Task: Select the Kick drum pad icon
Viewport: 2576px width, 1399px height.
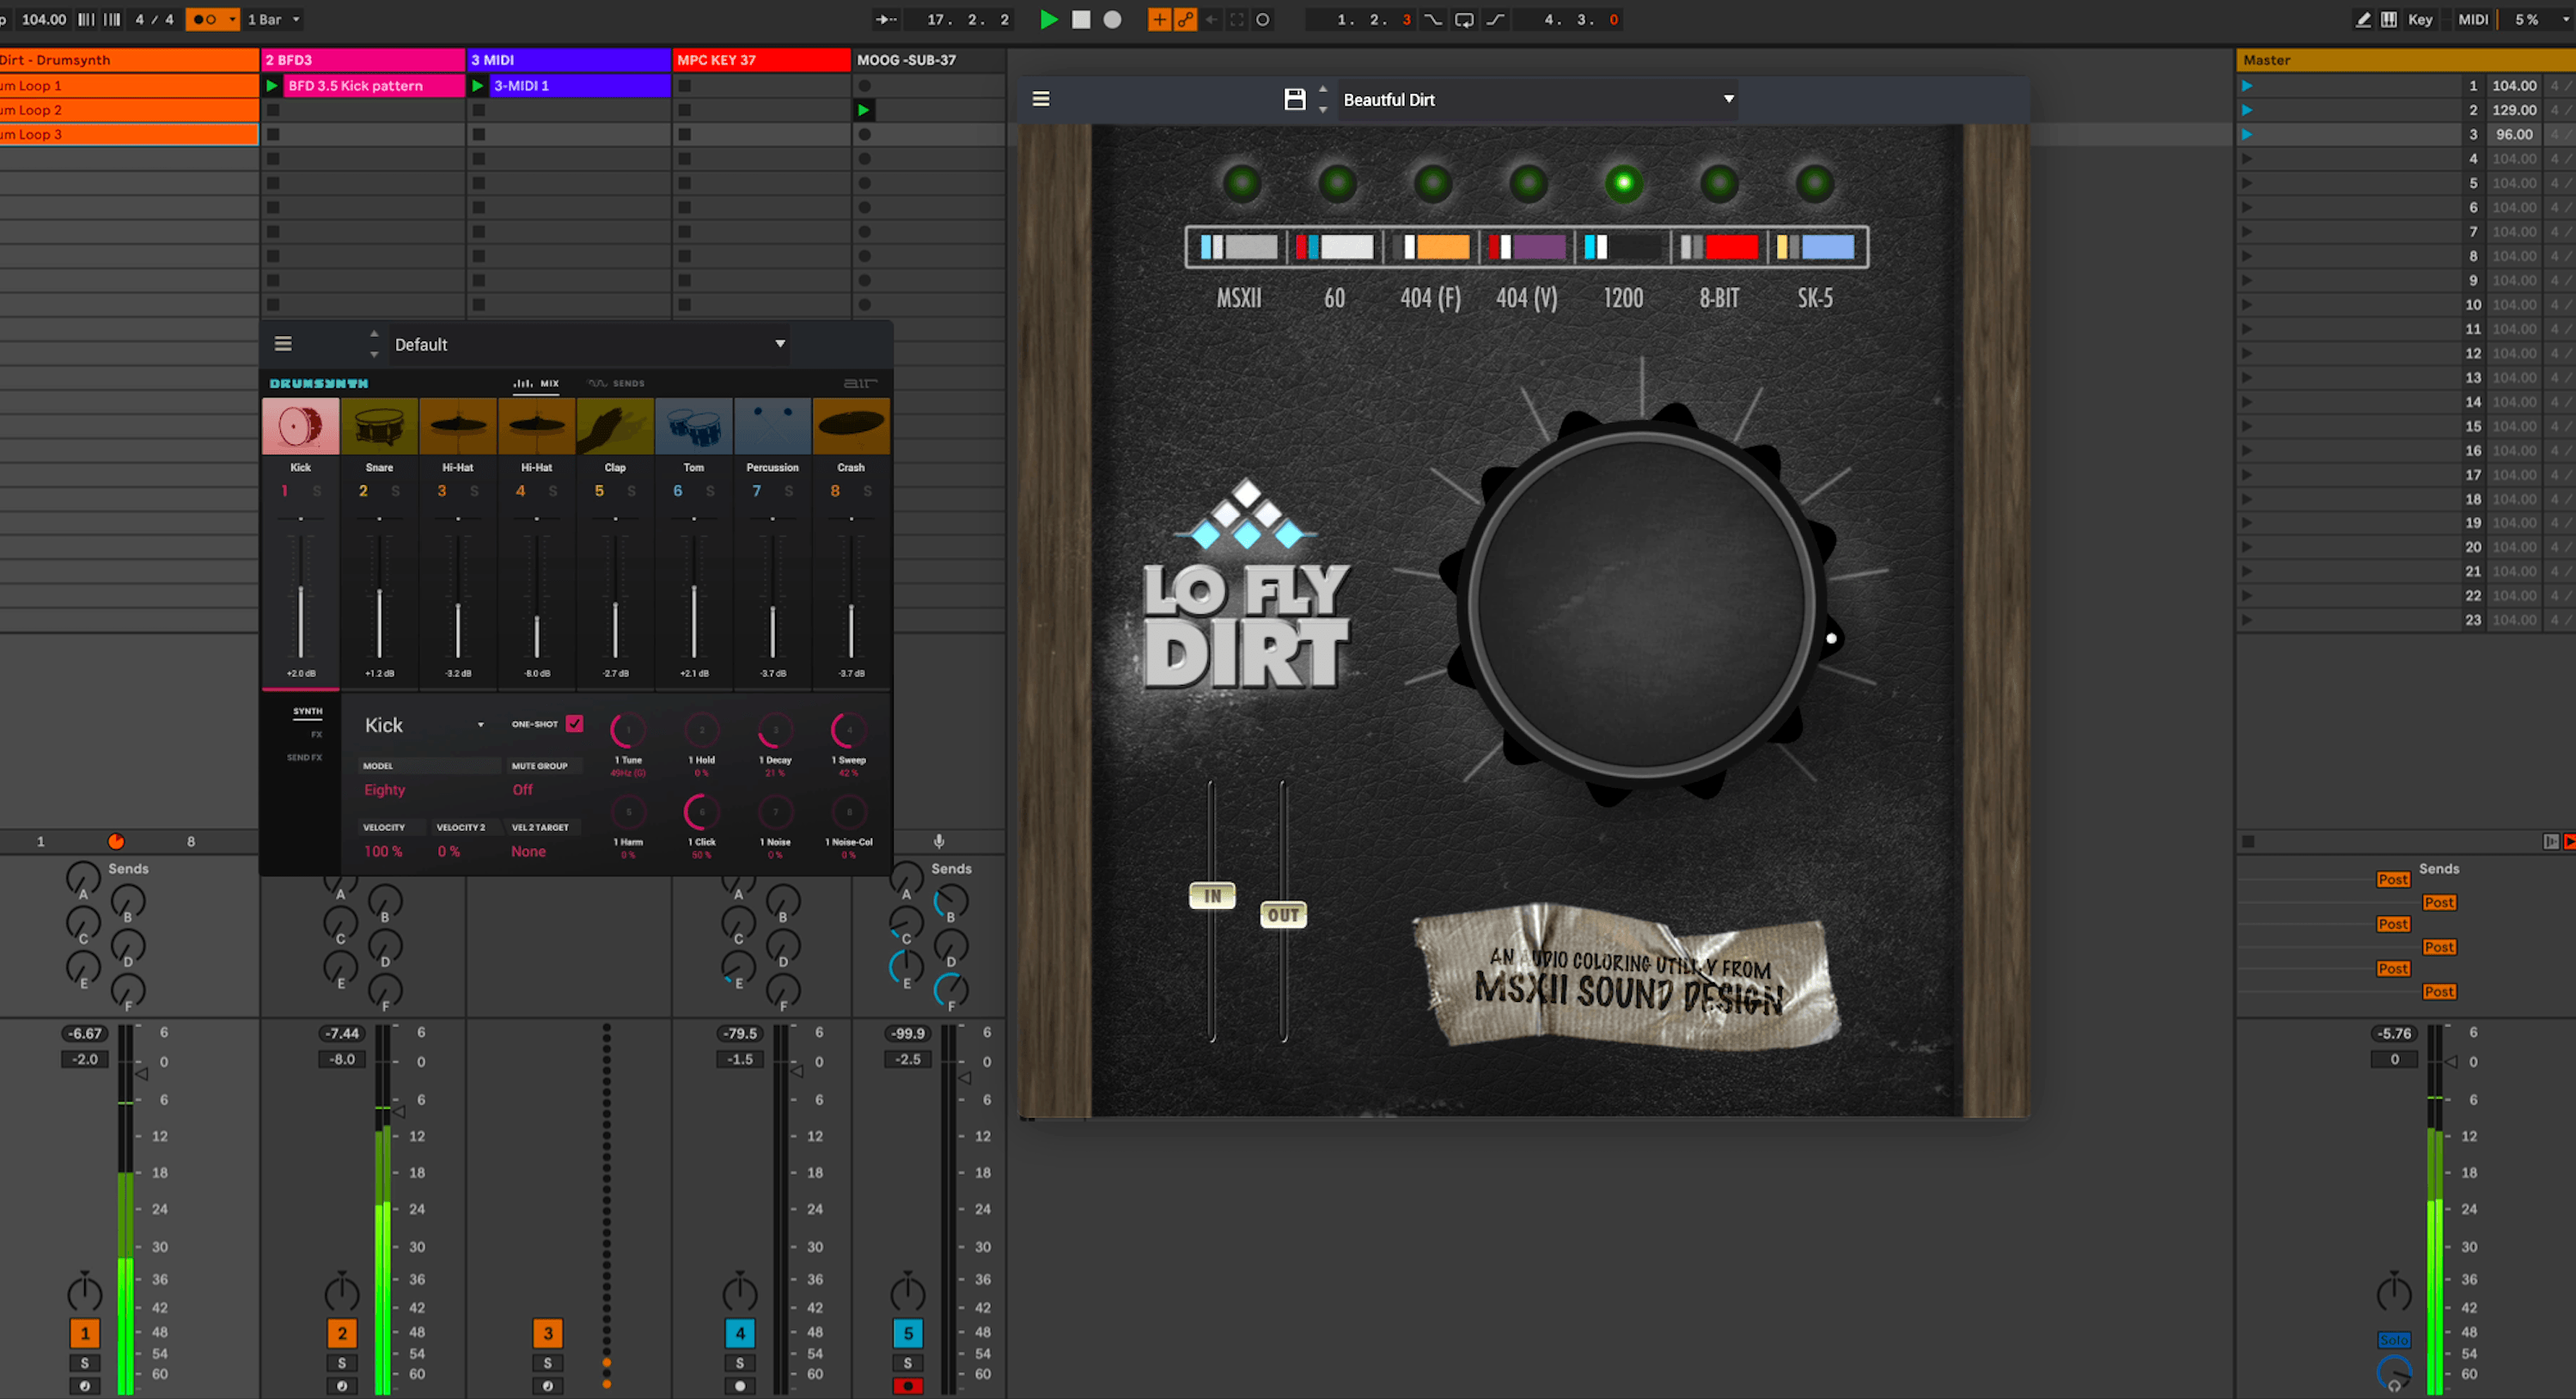Action: 300,427
